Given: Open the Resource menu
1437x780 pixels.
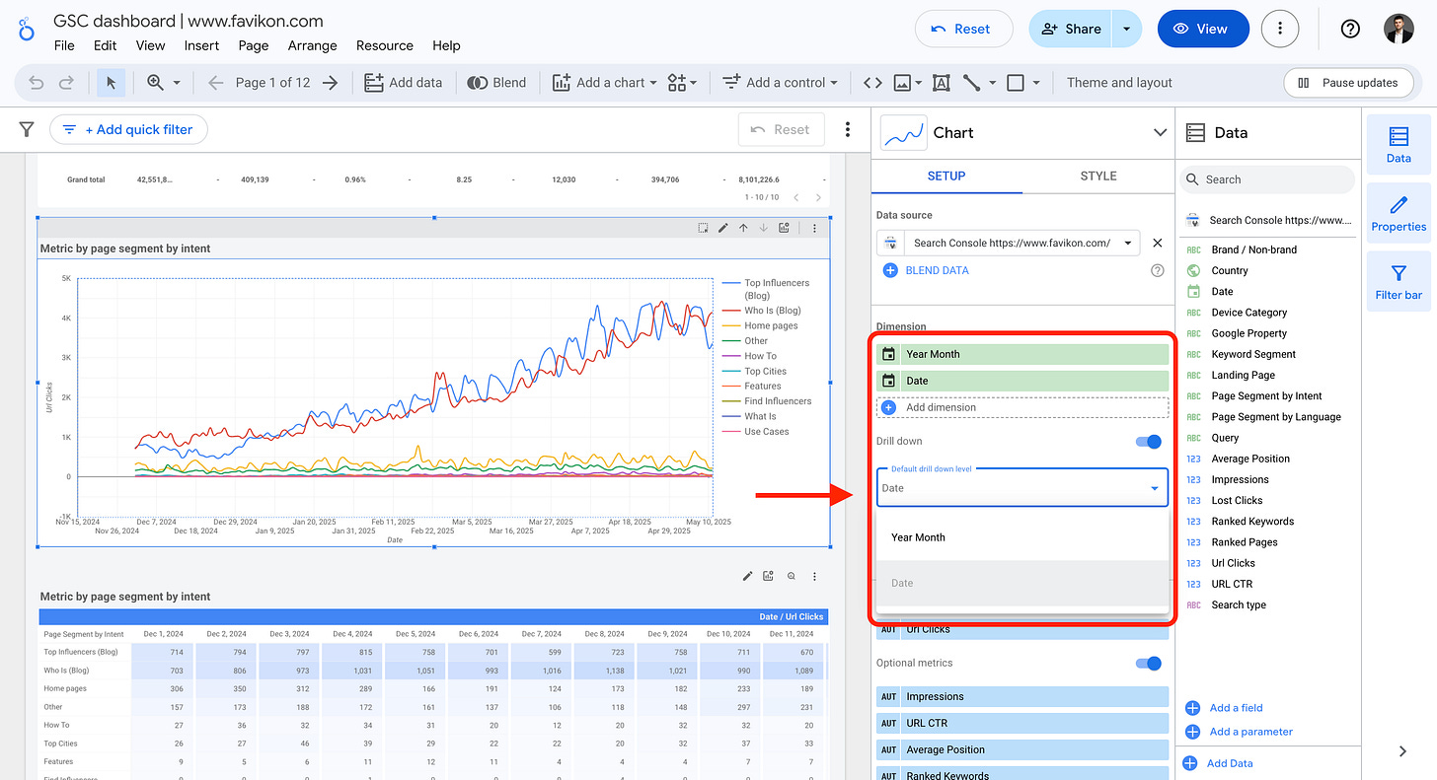Looking at the screenshot, I should pyautogui.click(x=384, y=45).
